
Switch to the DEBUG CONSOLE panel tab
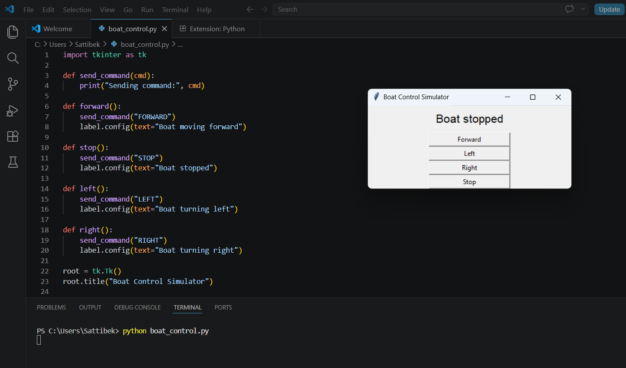(x=138, y=307)
